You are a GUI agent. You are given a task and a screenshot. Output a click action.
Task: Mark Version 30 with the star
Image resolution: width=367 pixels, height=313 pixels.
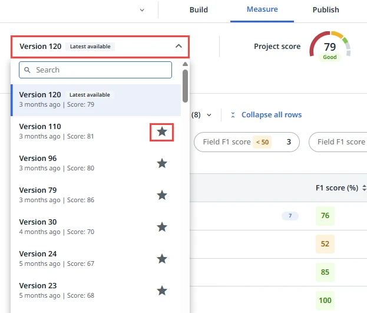pyautogui.click(x=162, y=227)
